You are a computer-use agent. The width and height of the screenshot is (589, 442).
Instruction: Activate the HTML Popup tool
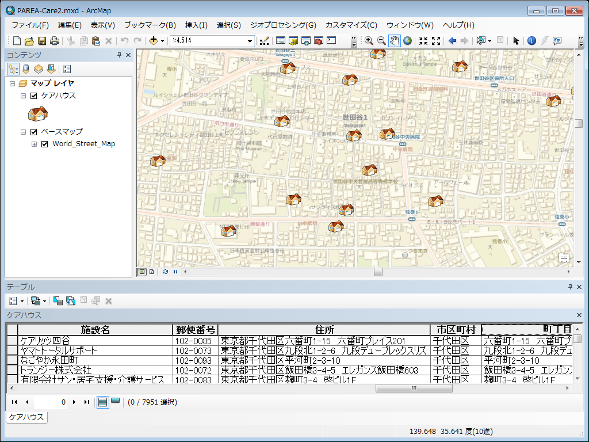tap(557, 41)
